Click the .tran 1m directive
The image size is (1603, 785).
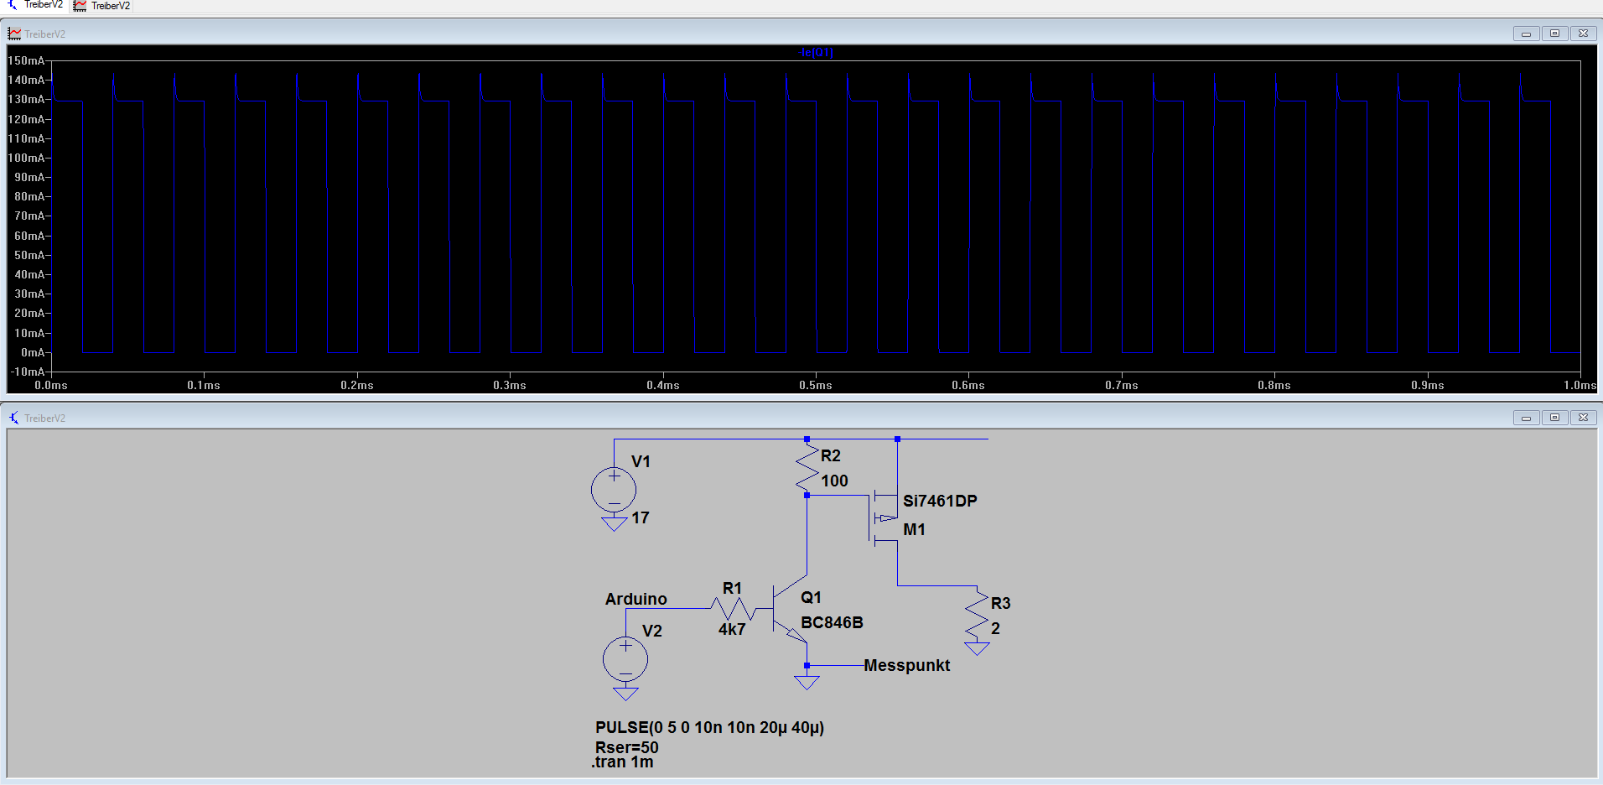622,762
